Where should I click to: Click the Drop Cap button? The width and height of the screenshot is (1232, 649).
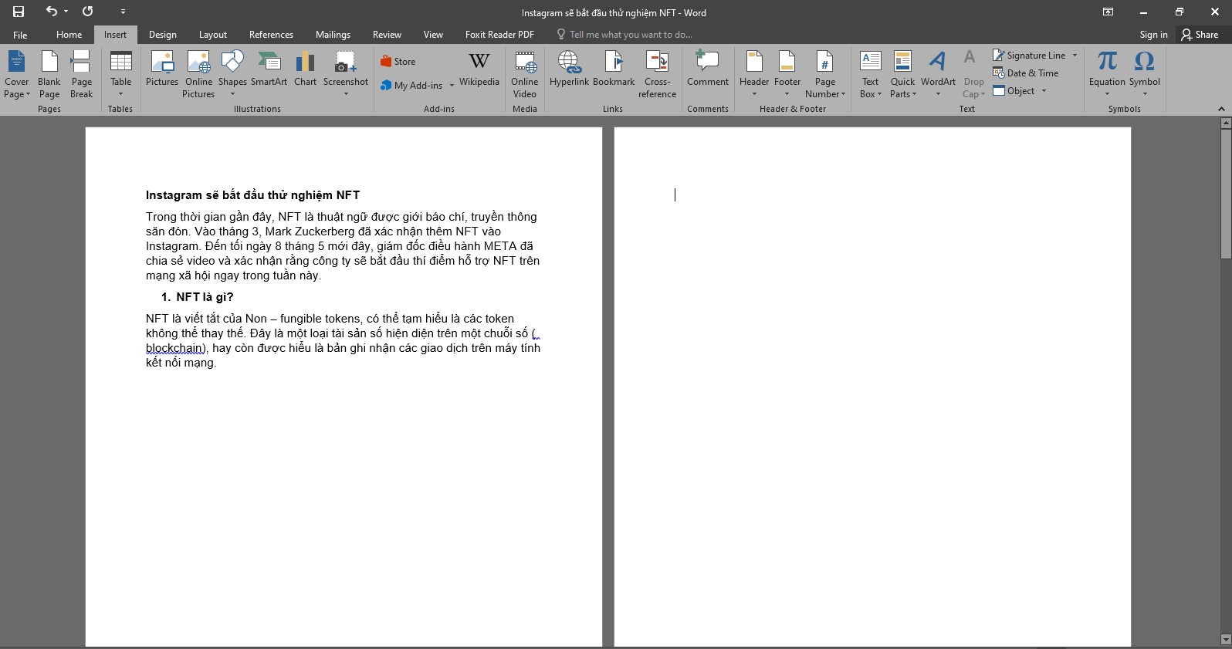(973, 75)
